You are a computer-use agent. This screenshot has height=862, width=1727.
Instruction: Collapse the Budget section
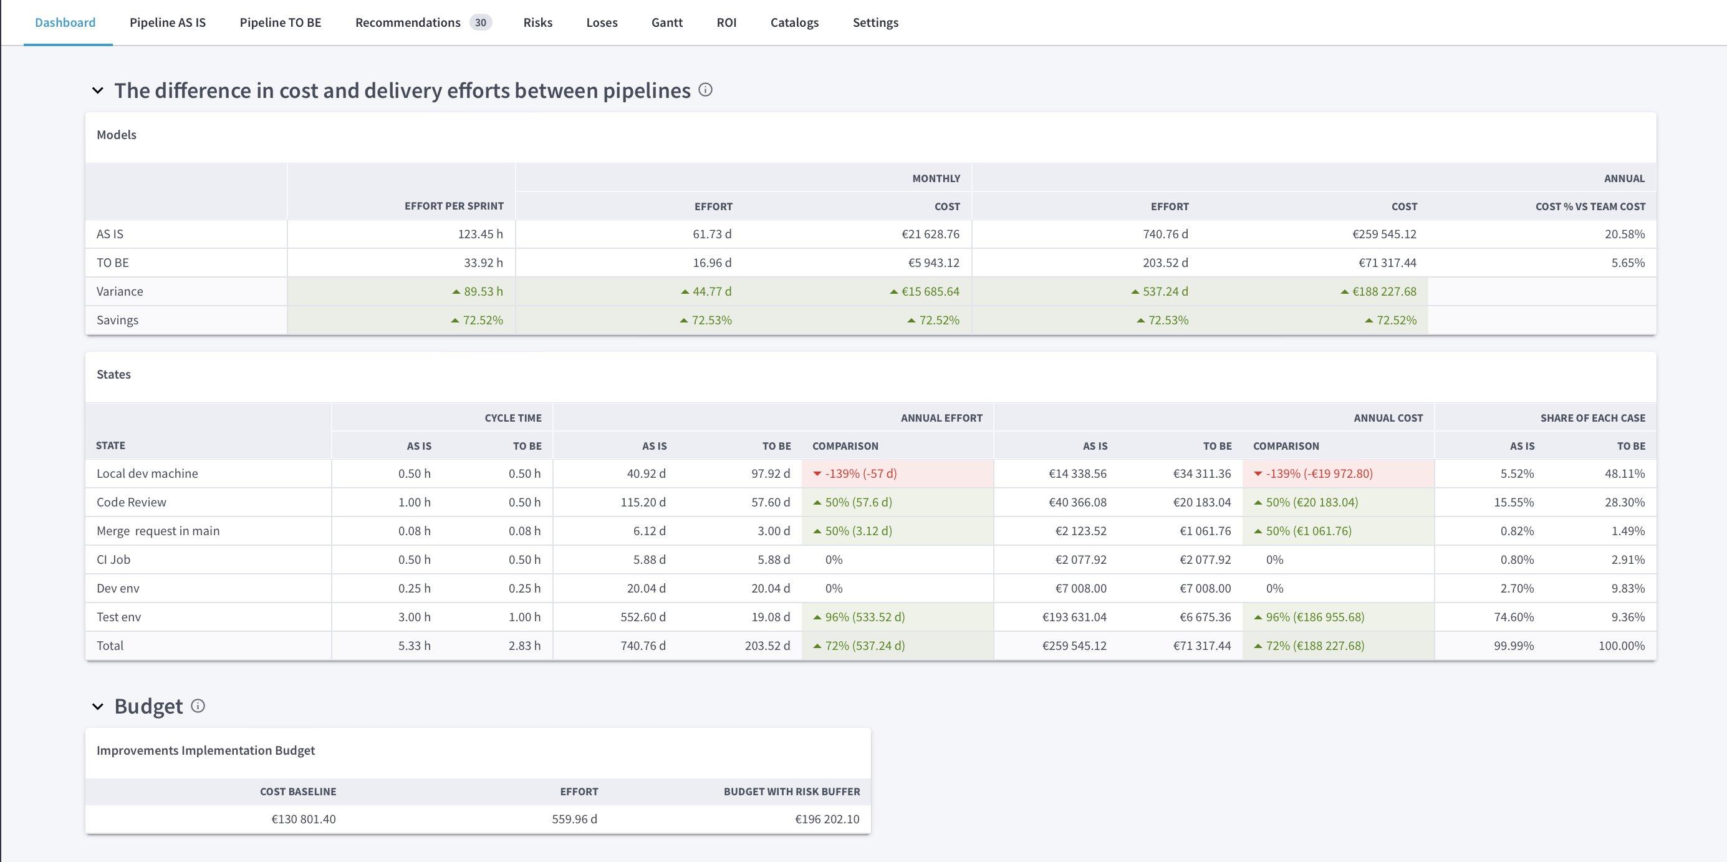pyautogui.click(x=97, y=705)
